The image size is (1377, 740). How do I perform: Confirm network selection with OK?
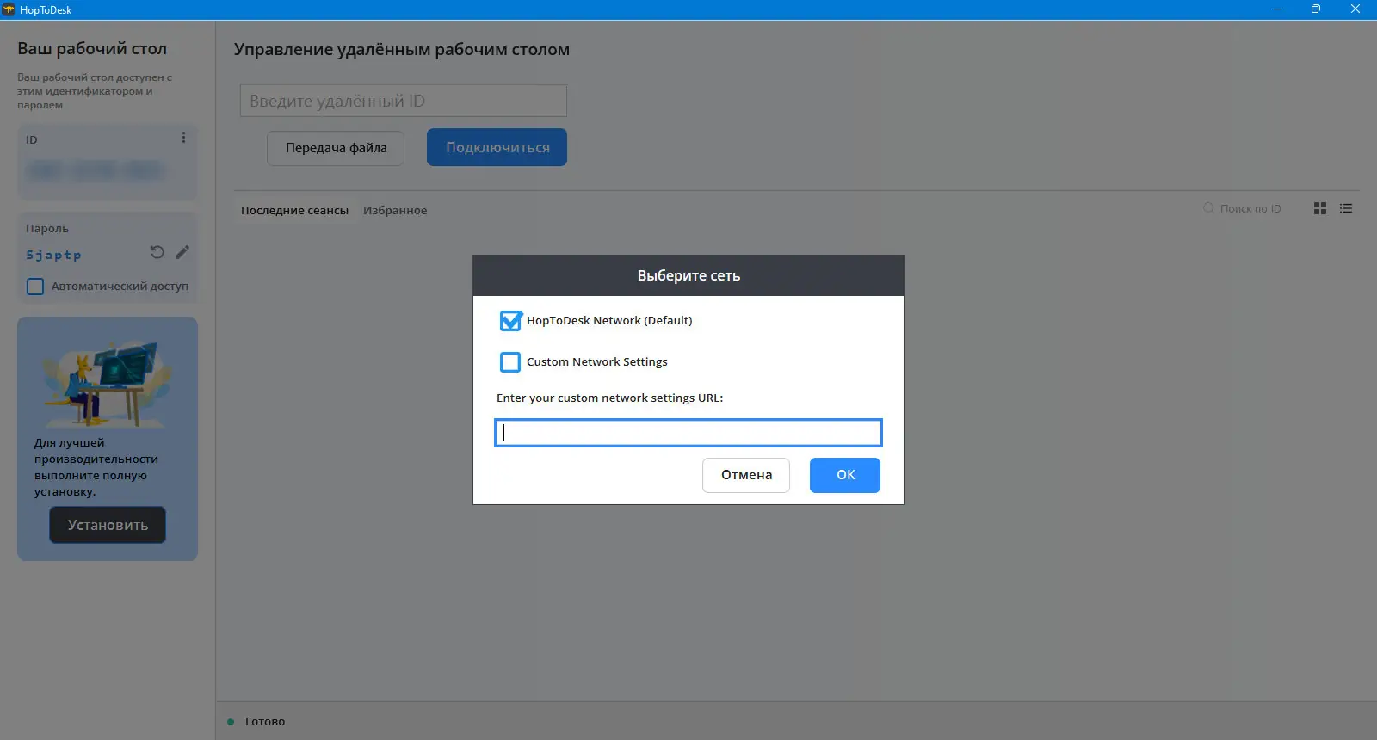(845, 475)
